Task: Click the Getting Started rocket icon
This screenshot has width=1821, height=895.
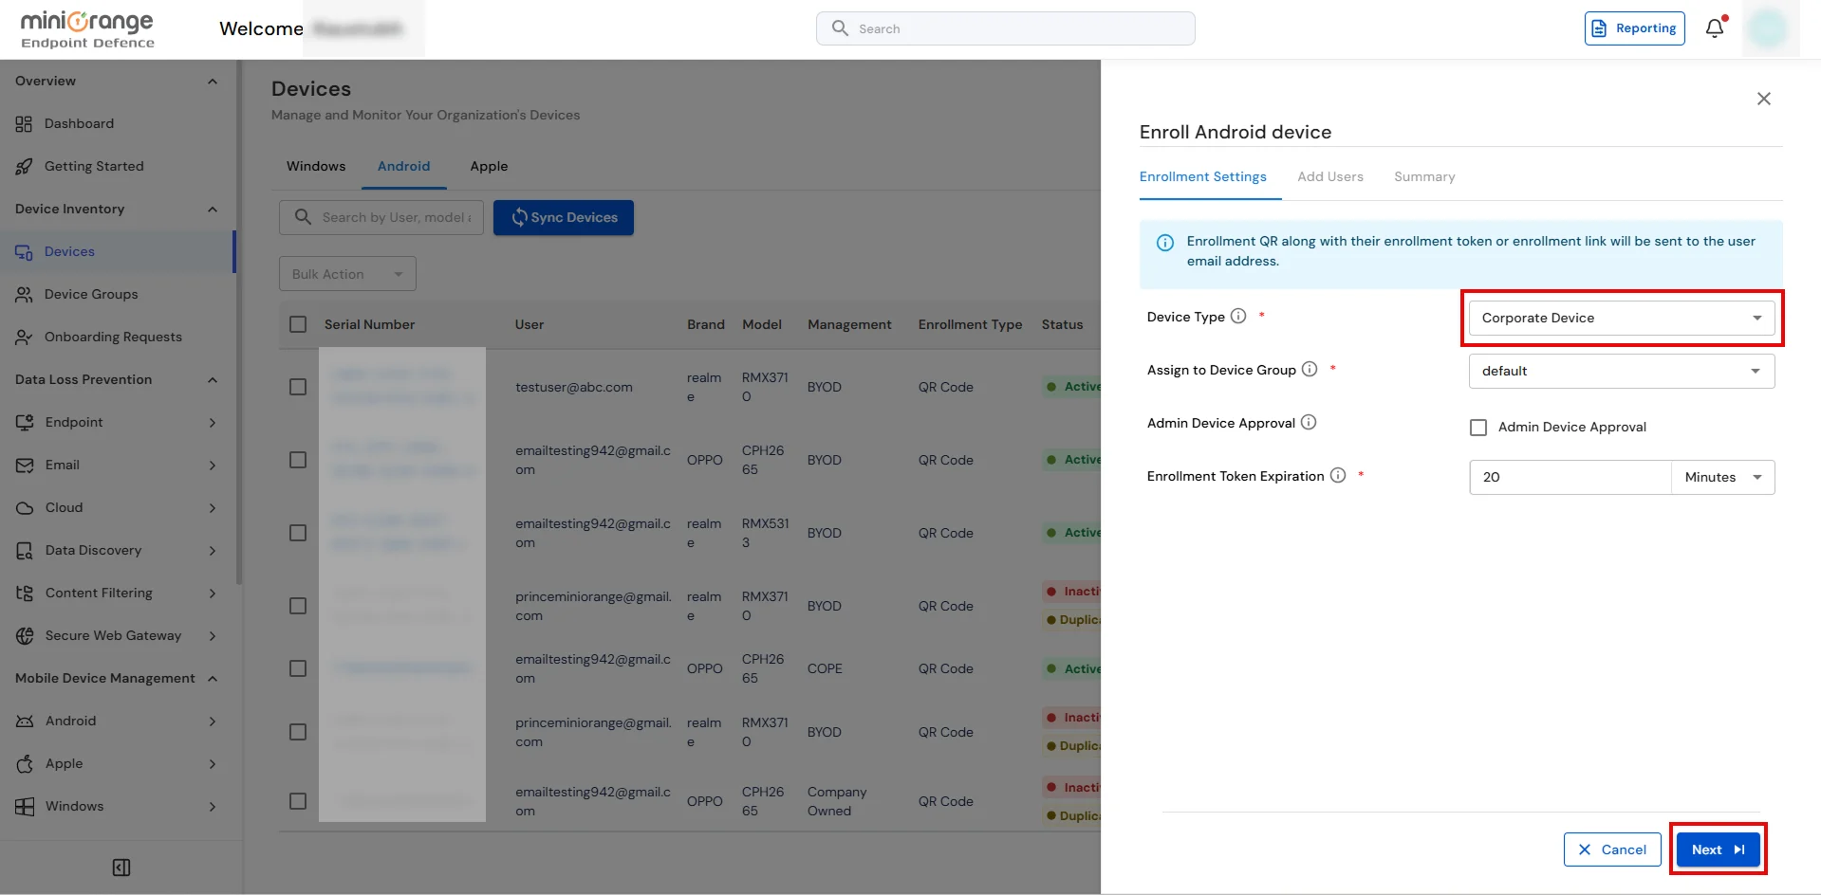Action: tap(24, 167)
